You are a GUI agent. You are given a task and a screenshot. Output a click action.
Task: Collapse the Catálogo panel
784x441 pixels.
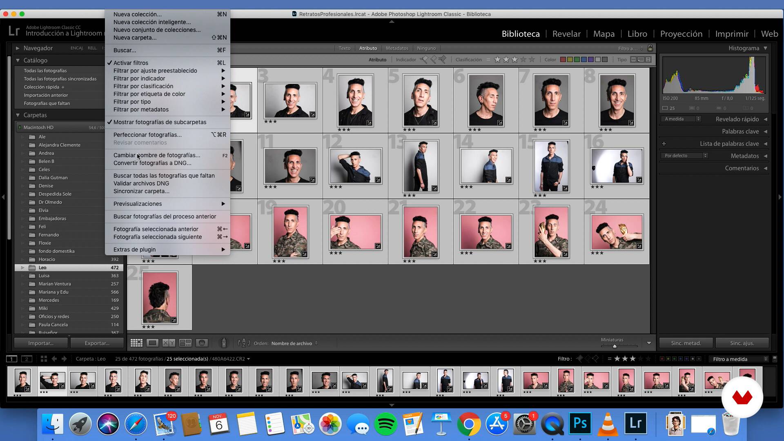(18, 60)
